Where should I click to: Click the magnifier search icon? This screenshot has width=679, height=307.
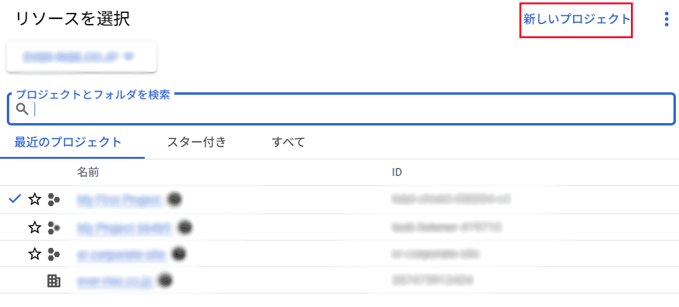click(x=23, y=110)
